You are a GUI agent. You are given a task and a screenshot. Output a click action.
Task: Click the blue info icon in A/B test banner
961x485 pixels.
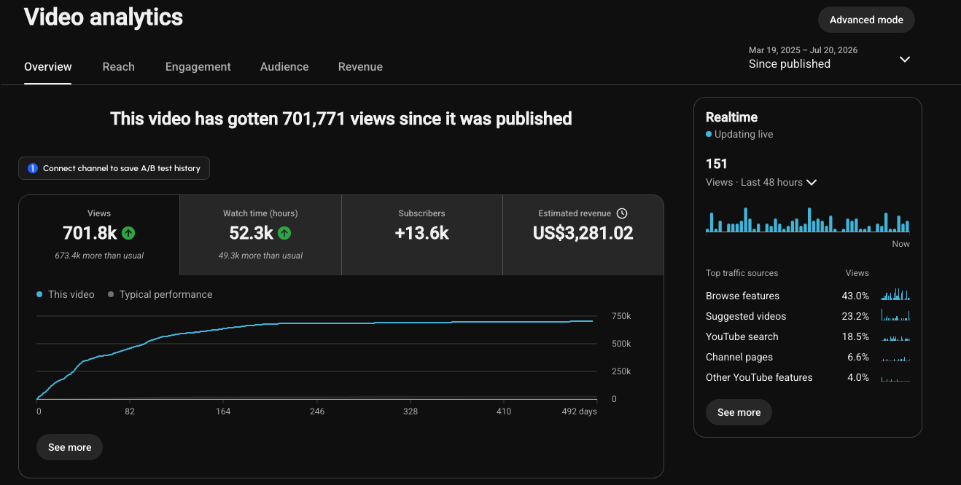tap(33, 168)
